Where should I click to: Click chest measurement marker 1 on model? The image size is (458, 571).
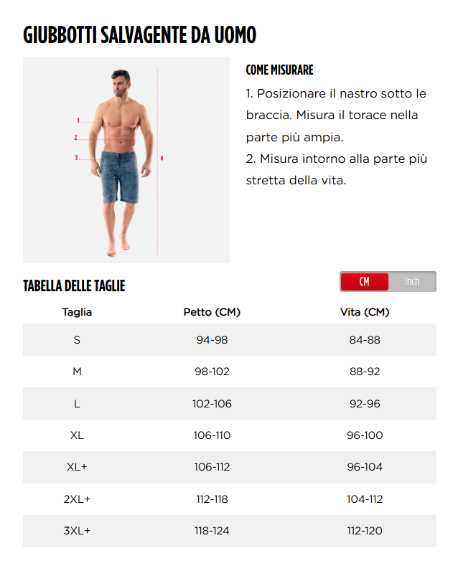pos(78,121)
